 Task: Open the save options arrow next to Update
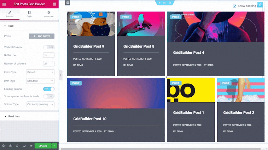(x=54, y=146)
